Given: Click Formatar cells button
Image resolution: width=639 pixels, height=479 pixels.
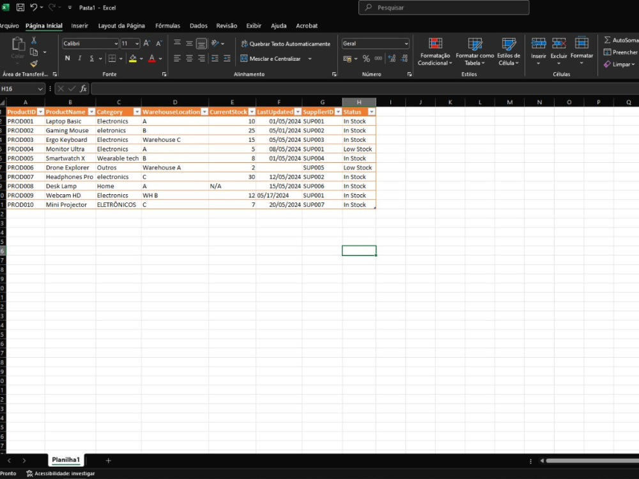Looking at the screenshot, I should pos(581,51).
